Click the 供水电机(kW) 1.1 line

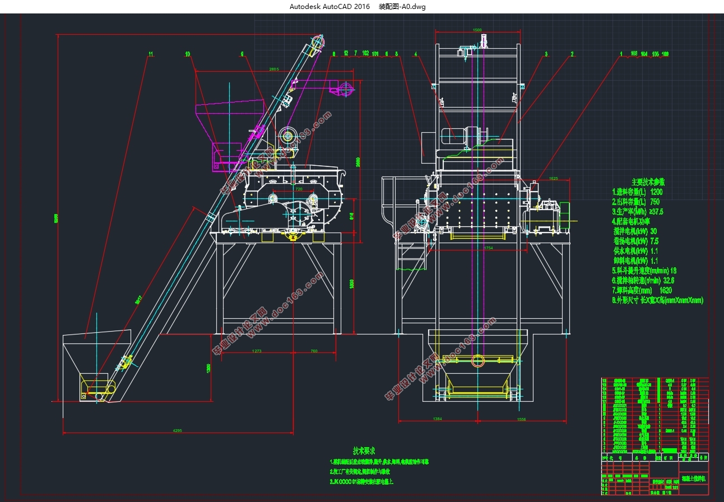pyautogui.click(x=637, y=251)
